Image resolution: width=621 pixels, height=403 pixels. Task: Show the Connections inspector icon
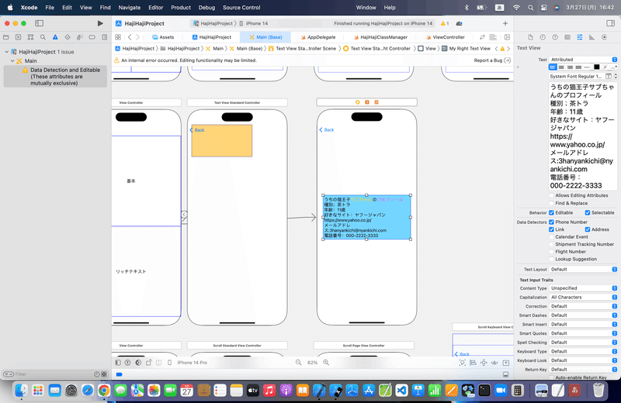[x=605, y=37]
